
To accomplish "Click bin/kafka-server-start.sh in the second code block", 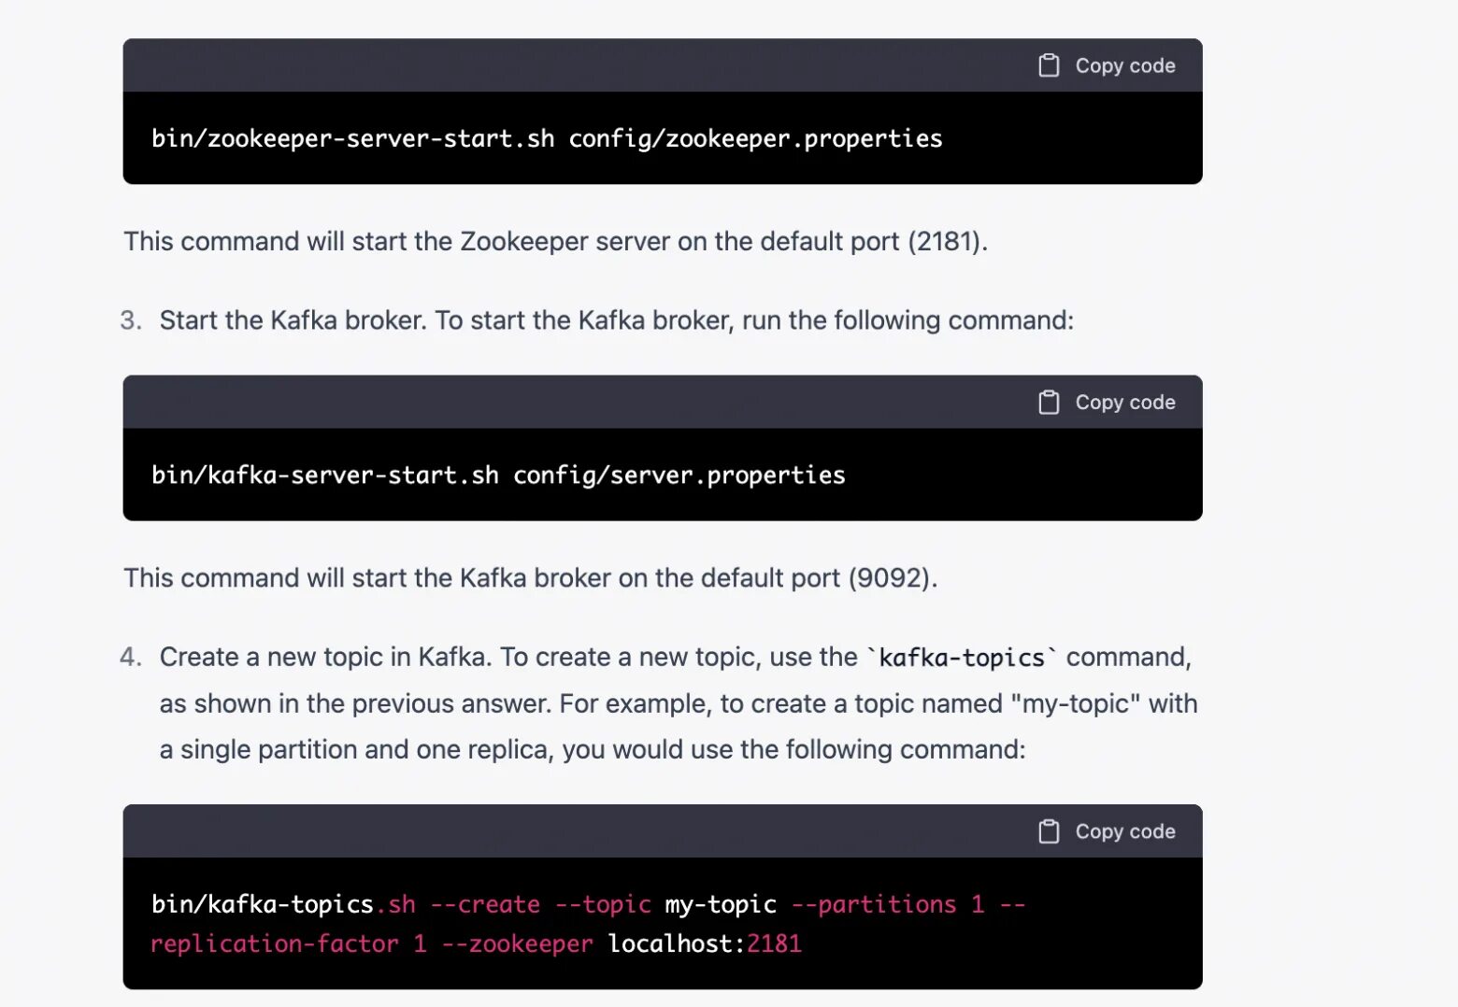I will click(324, 475).
